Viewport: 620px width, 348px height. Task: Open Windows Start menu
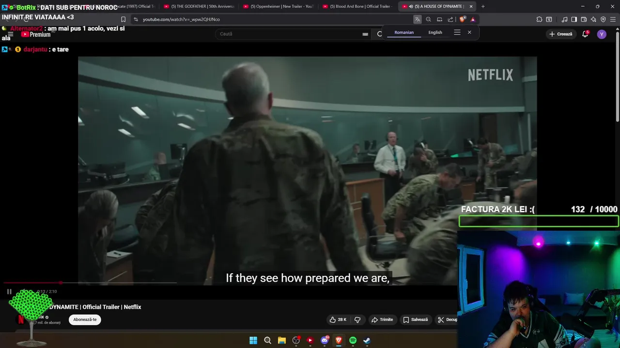point(253,340)
